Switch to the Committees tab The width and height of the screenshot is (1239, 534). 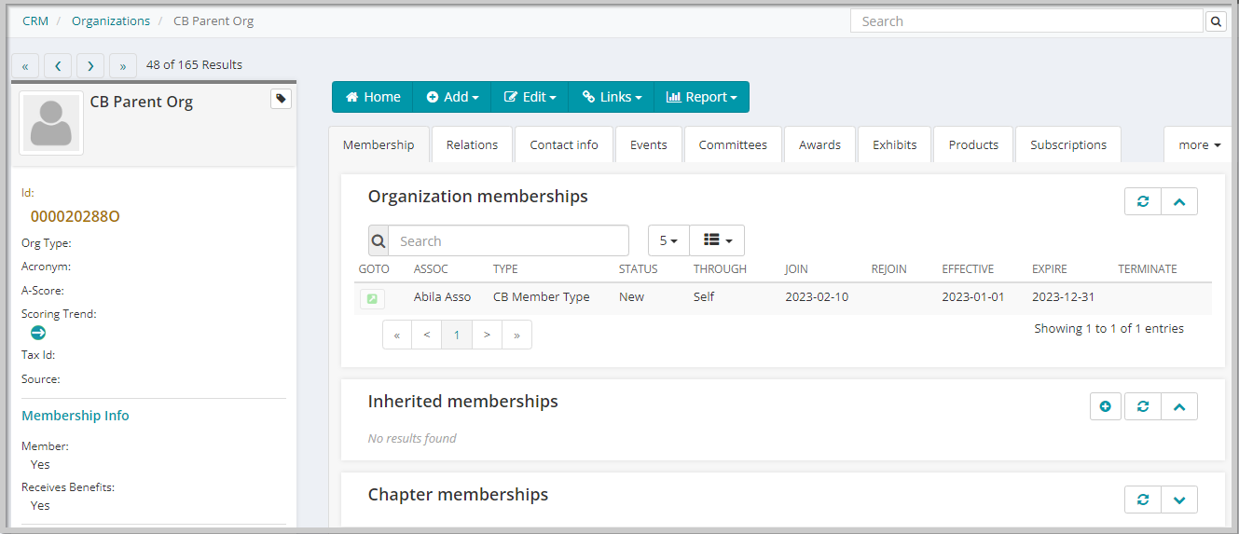(733, 144)
